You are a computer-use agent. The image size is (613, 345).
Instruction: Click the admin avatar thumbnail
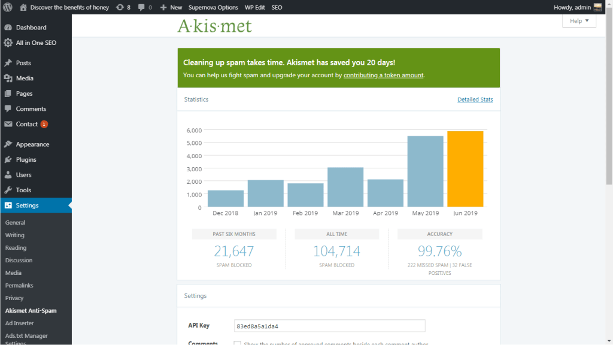point(598,7)
